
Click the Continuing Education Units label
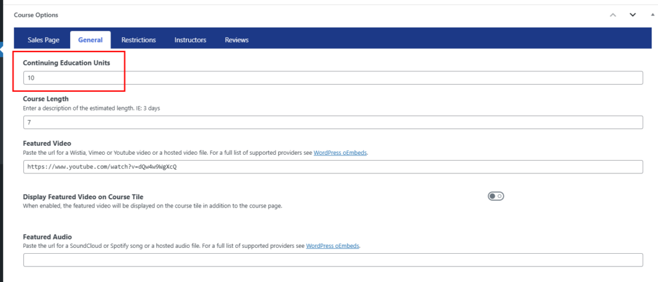coord(66,62)
